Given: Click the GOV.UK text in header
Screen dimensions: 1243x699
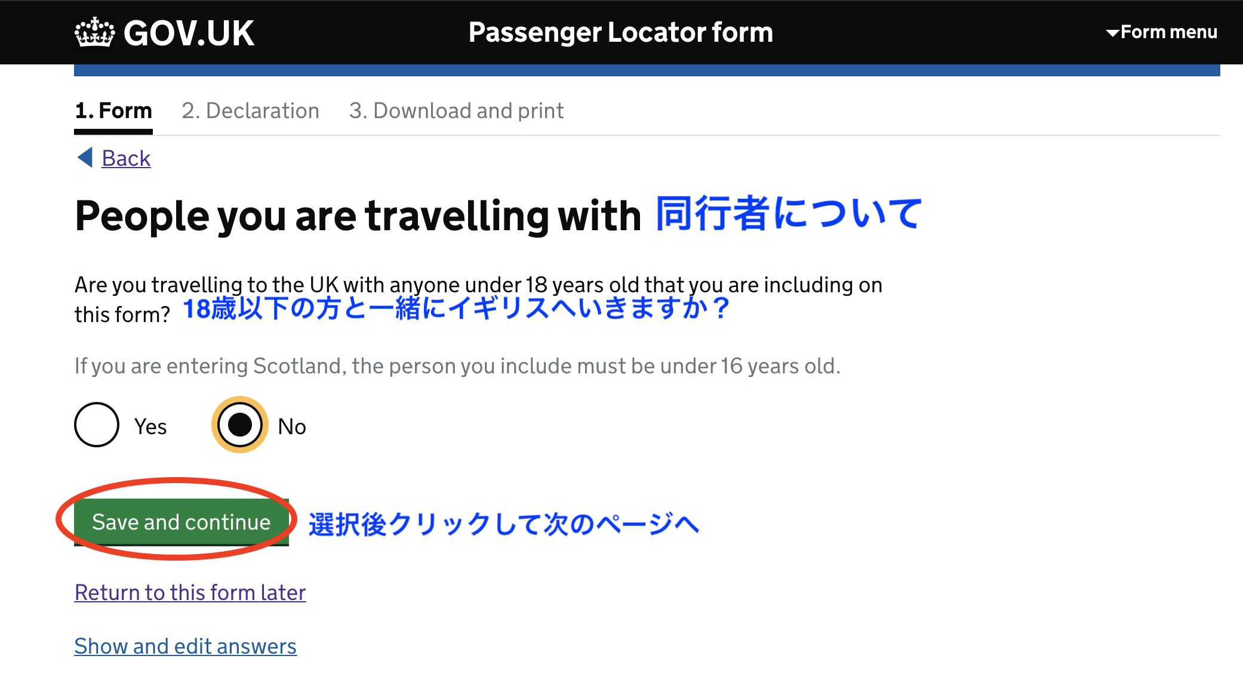Looking at the screenshot, I should pos(189,33).
